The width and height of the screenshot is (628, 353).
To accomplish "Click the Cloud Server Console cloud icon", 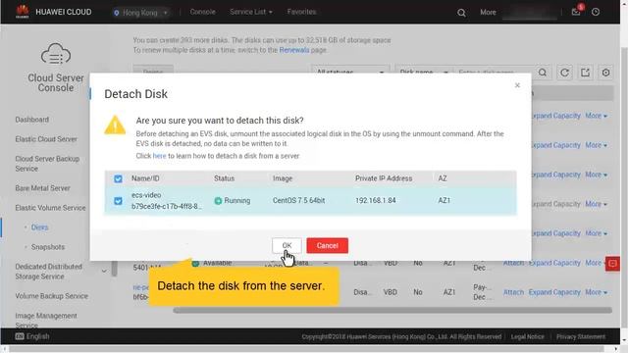I will pos(56,54).
